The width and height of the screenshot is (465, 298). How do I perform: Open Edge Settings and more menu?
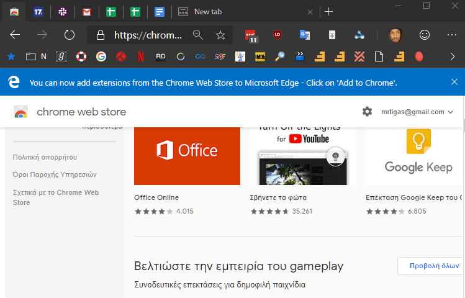452,35
